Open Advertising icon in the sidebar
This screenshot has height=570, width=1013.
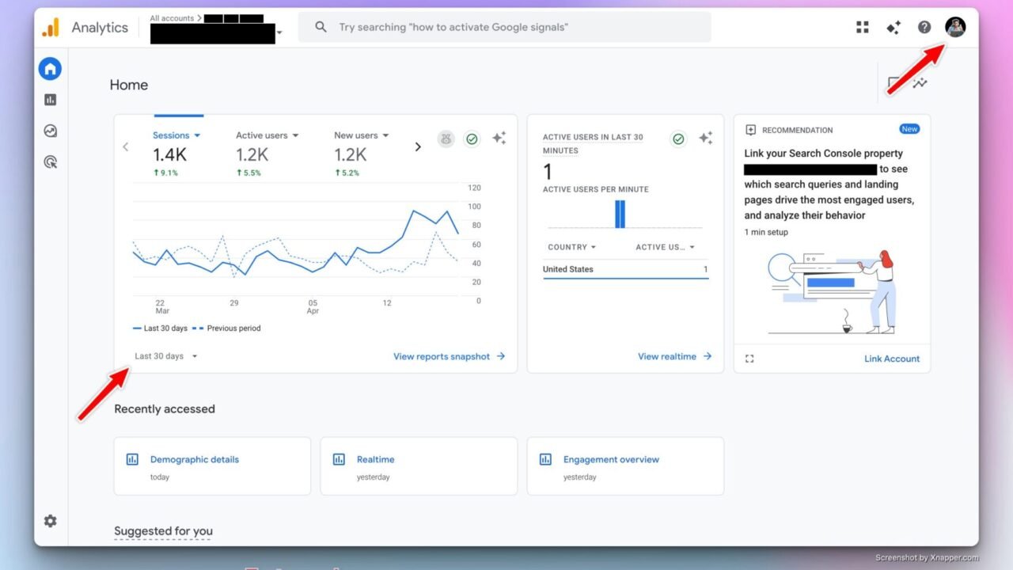(51, 162)
